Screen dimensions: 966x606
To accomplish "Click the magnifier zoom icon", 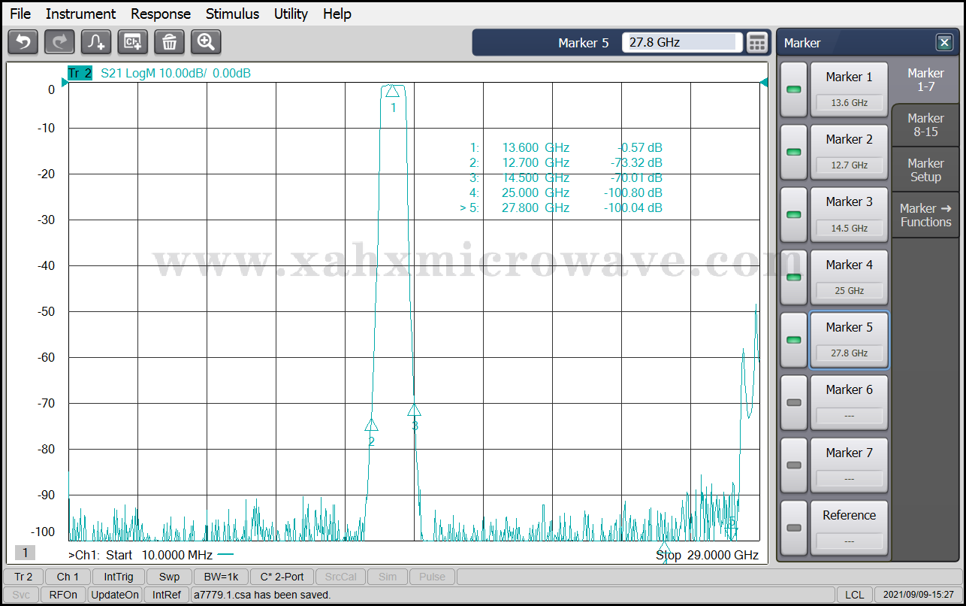I will [x=206, y=42].
